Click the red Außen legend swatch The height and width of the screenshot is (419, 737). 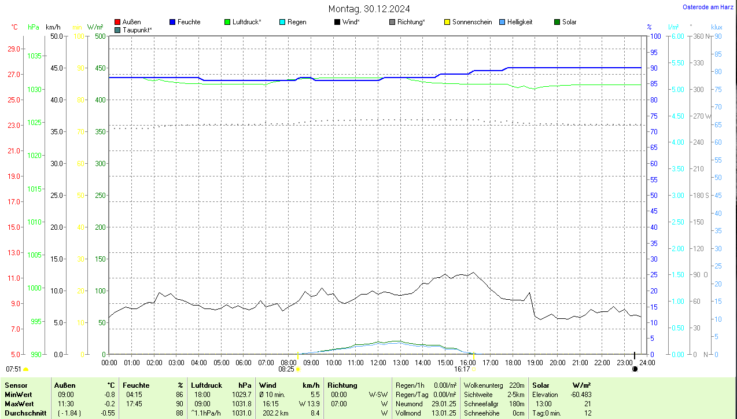pyautogui.click(x=117, y=22)
